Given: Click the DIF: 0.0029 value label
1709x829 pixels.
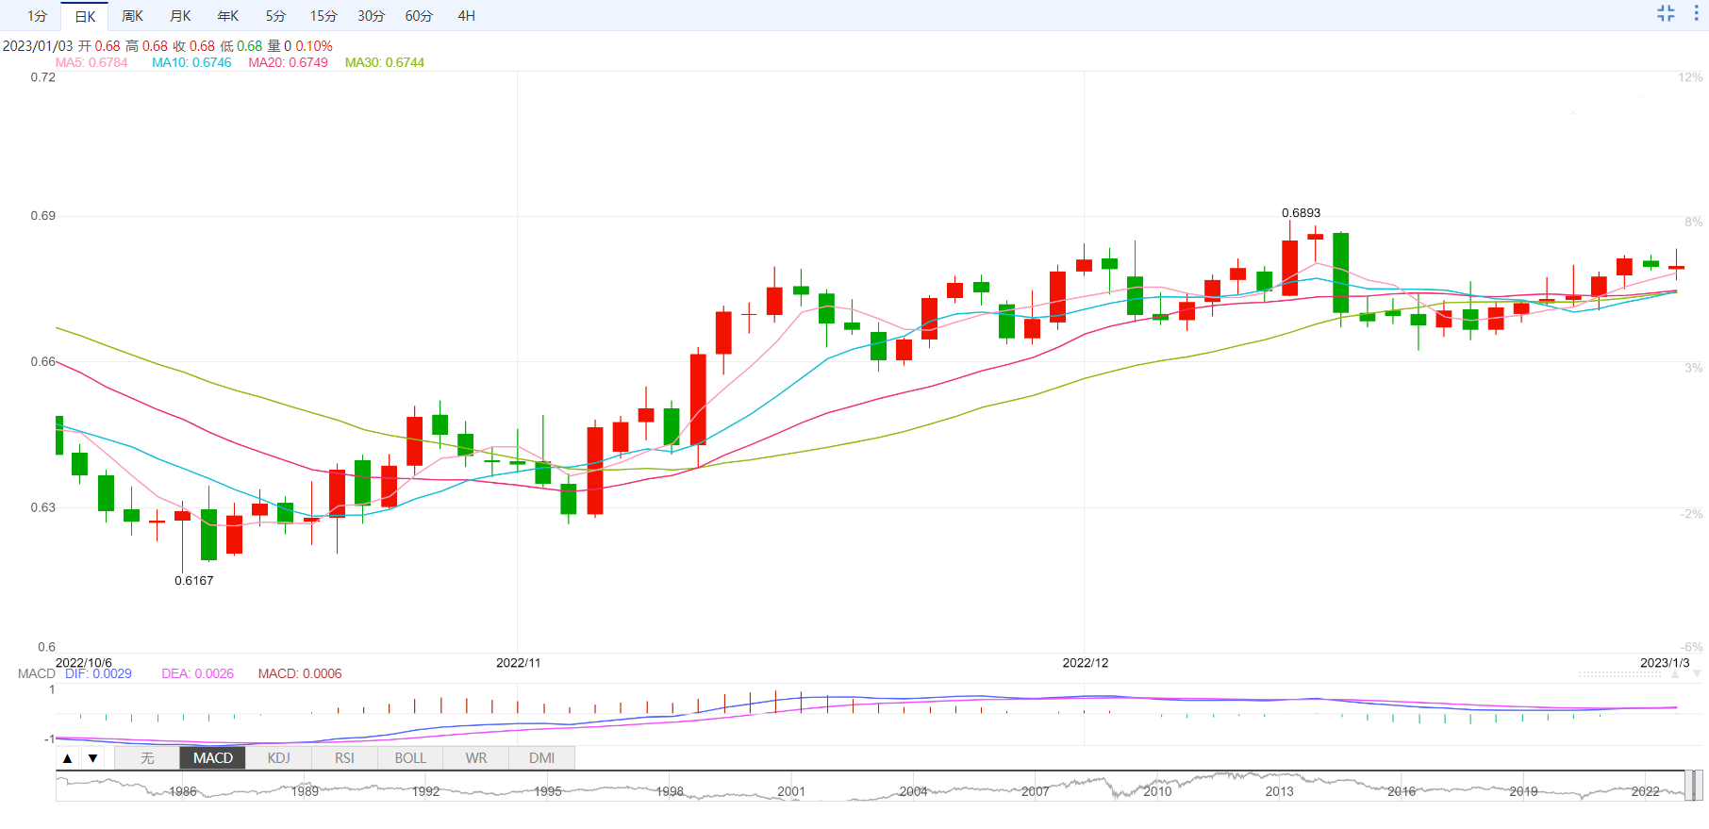Looking at the screenshot, I should 98,673.
